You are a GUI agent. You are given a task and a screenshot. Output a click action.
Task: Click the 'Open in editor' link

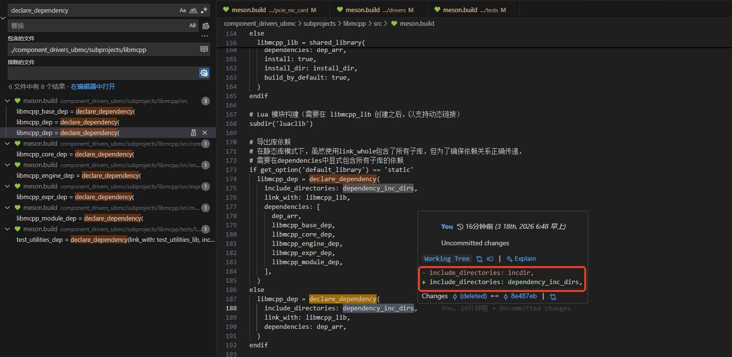(x=93, y=86)
